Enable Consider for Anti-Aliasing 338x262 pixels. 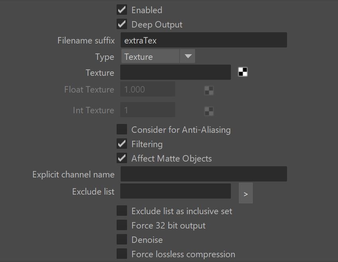tap(122, 129)
